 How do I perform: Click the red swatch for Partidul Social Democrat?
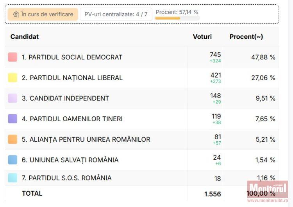point(13,57)
